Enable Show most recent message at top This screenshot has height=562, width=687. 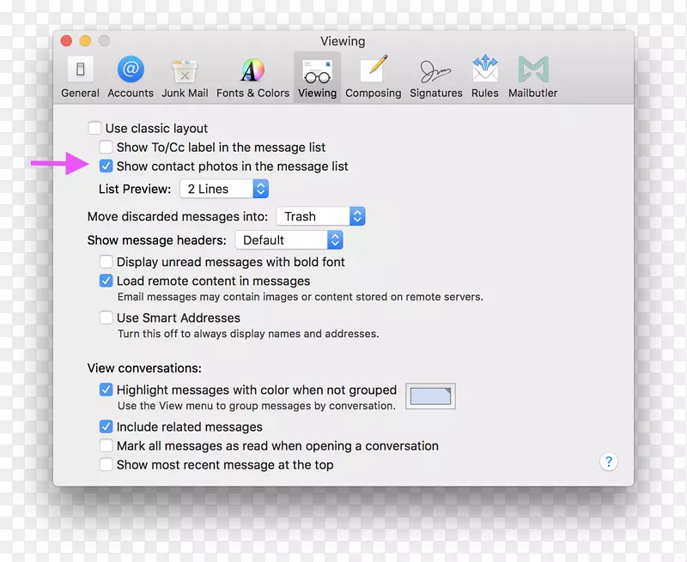tap(106, 465)
